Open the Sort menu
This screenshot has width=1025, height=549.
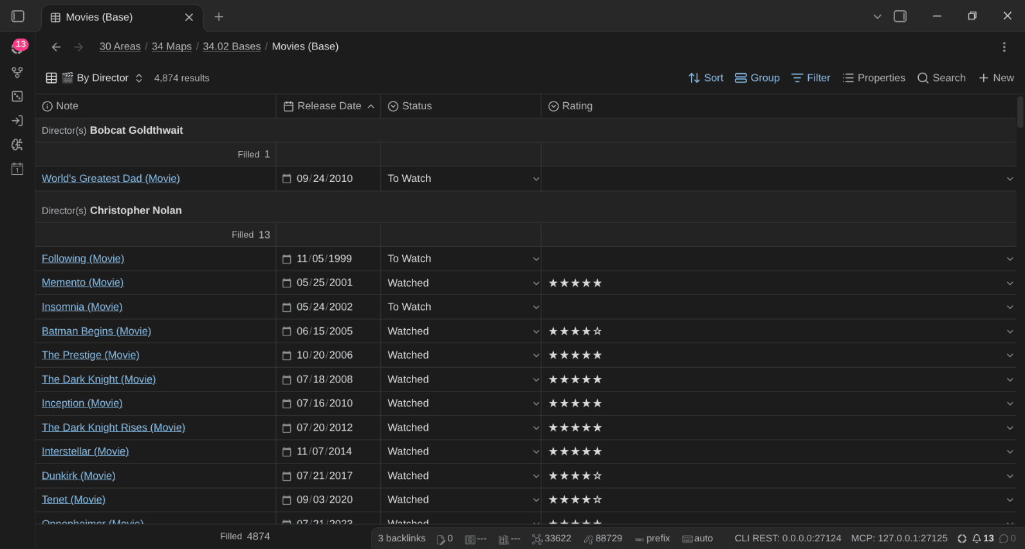click(706, 78)
